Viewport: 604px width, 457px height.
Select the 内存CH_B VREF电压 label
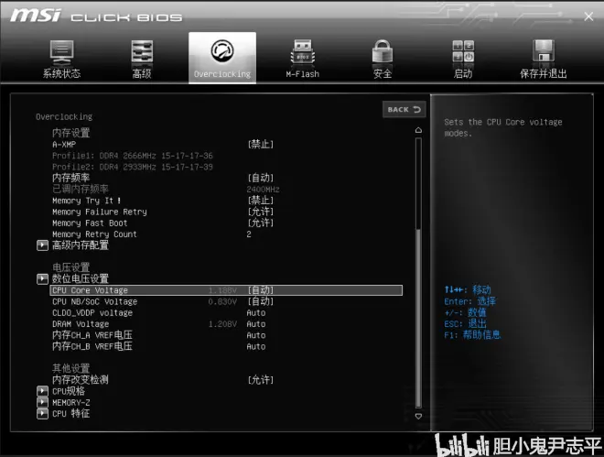coord(92,346)
